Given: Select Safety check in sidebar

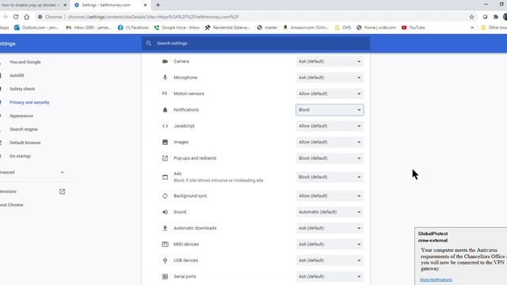Looking at the screenshot, I should pos(22,89).
